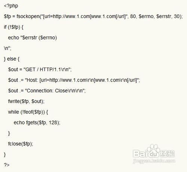Screen dimensions: 187x172
Task: Click the jingyan.baidu.com watermark text
Action: 154,161
